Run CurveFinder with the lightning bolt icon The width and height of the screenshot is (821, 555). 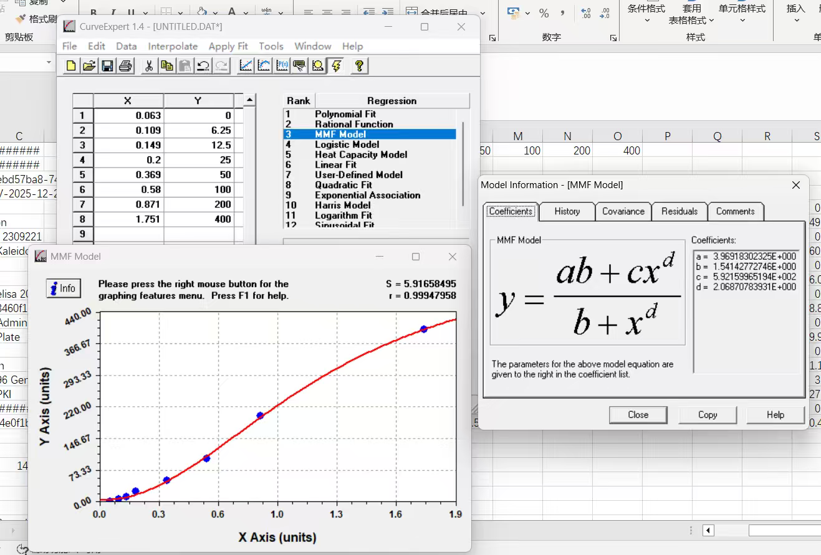[x=336, y=66]
